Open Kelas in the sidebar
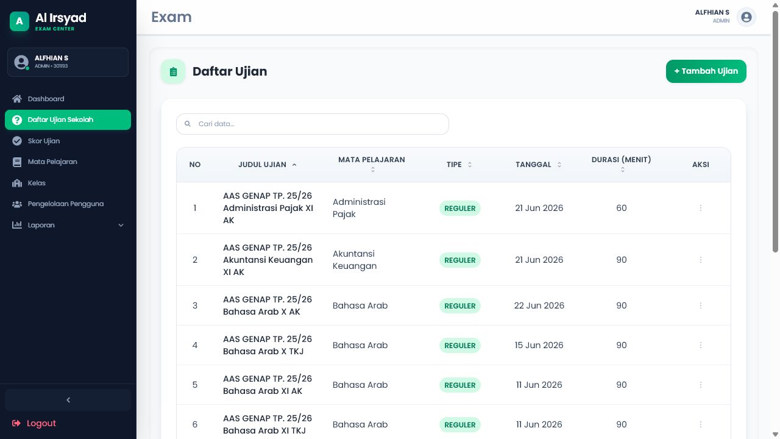The height and width of the screenshot is (439, 780). coord(68,183)
